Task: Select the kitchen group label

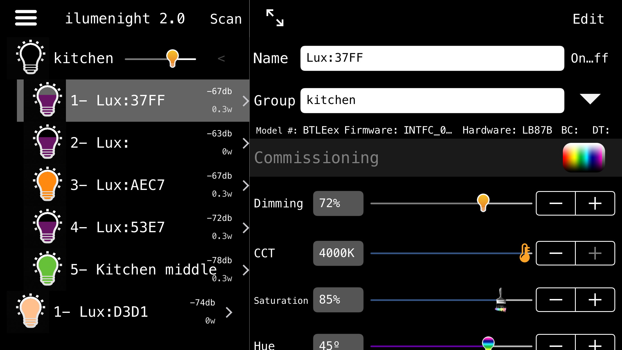Action: pyautogui.click(x=83, y=58)
